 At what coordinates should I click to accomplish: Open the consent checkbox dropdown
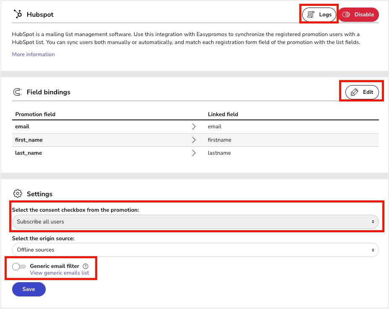pyautogui.click(x=195, y=221)
